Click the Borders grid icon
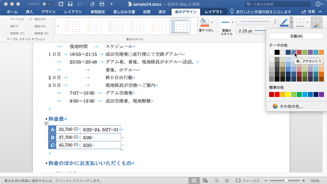Image resolution: width=327 pixels, height=184 pixels. pos(300,22)
